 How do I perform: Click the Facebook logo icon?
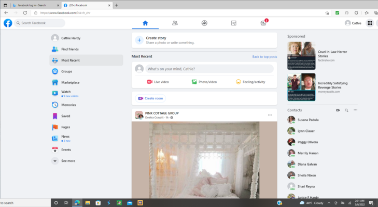click(8, 23)
